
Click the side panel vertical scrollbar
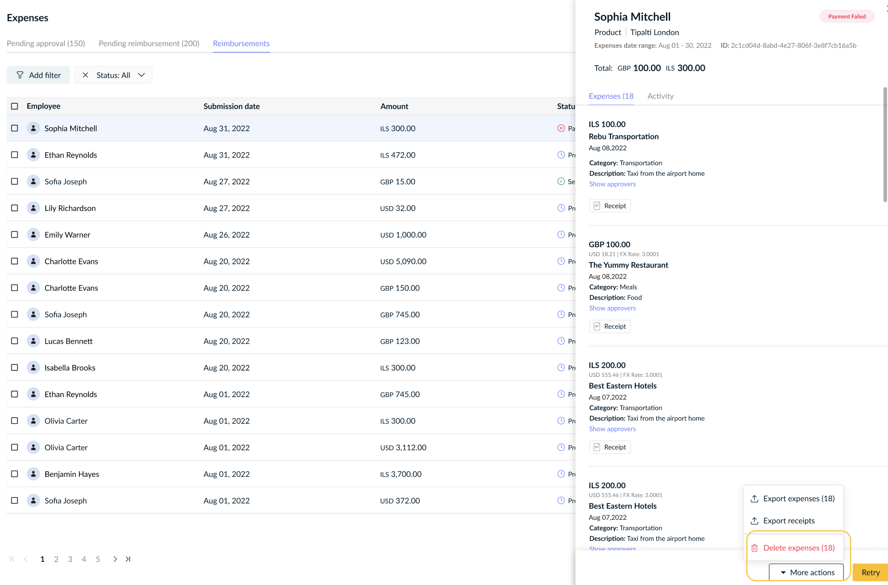point(885,145)
